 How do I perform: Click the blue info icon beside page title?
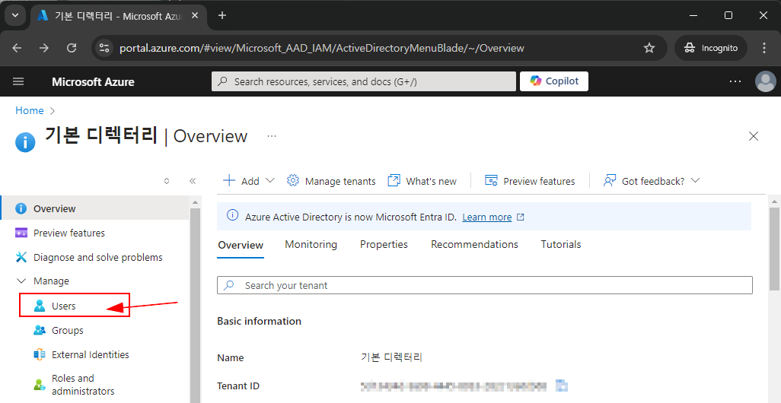pos(25,141)
